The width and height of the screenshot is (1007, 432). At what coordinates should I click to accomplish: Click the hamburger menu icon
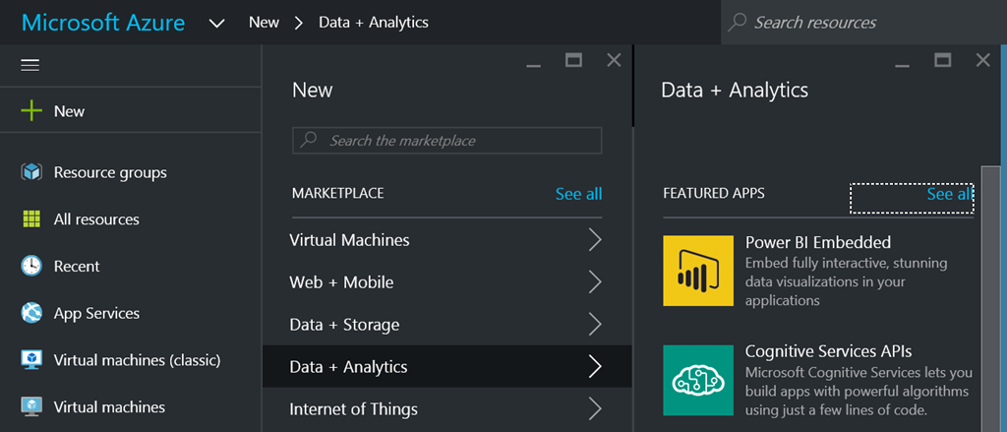tap(30, 65)
